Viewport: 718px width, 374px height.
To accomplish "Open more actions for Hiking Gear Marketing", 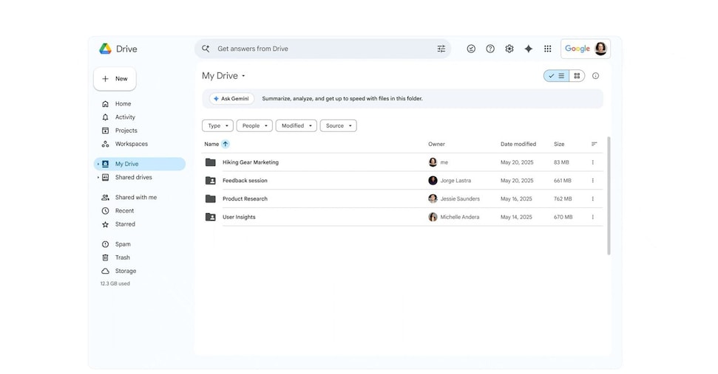I will pos(592,162).
